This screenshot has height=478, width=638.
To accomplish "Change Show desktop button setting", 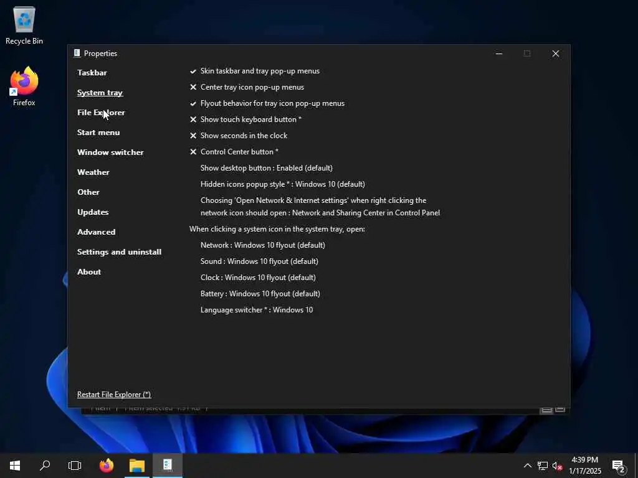I will point(267,168).
